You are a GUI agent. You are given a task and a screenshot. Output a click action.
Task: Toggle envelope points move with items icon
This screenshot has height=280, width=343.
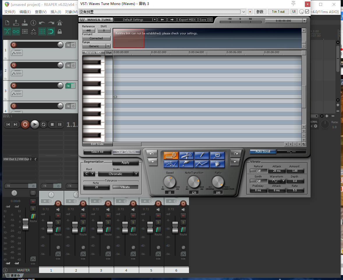tap(33, 31)
